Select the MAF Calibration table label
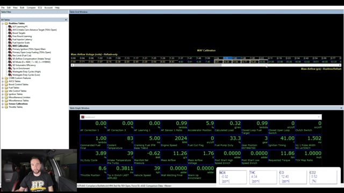This screenshot has height=193, width=344. [20, 46]
